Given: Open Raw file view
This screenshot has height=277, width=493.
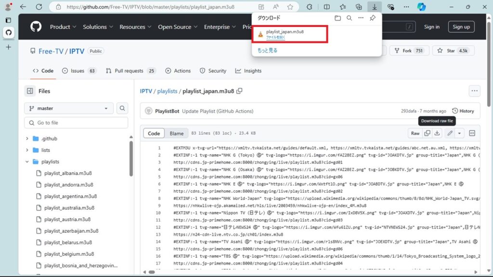Looking at the screenshot, I should coord(415,133).
